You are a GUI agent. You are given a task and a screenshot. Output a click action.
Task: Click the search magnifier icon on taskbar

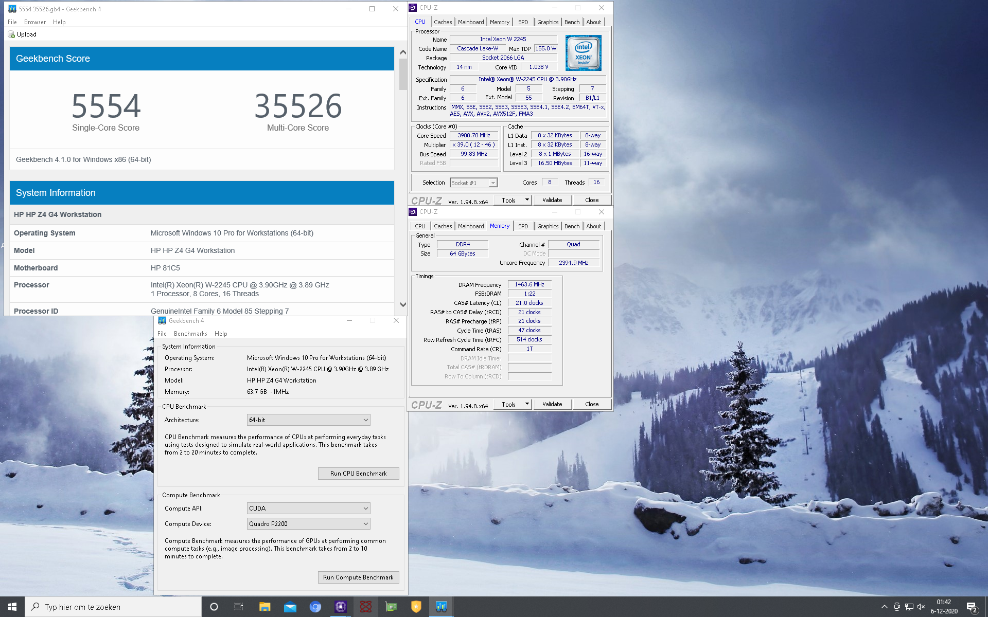click(36, 607)
